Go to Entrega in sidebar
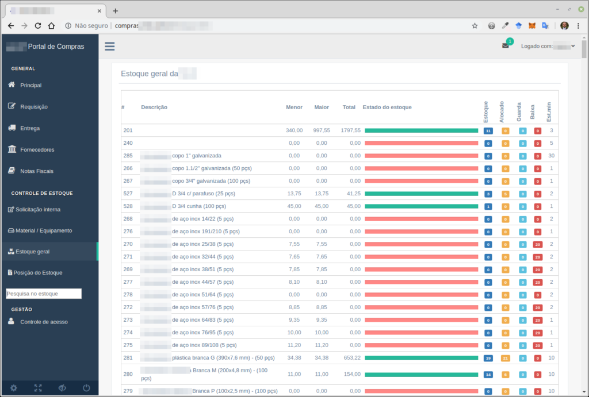 pyautogui.click(x=30, y=128)
